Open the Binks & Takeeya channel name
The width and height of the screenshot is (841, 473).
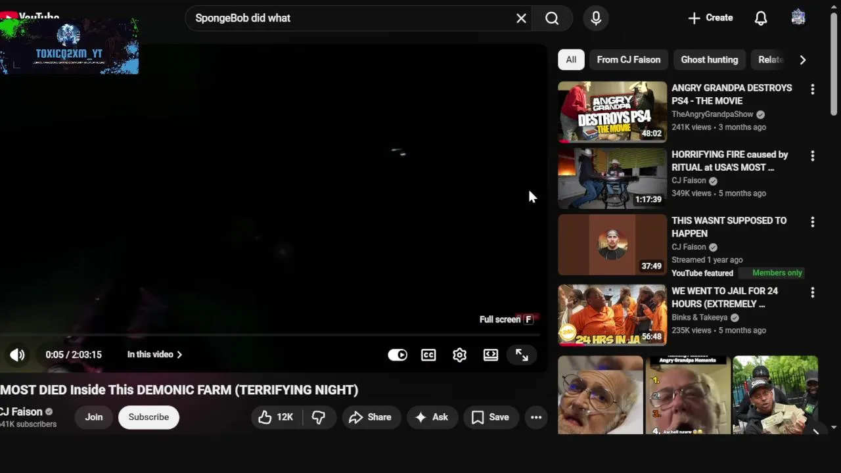699,317
